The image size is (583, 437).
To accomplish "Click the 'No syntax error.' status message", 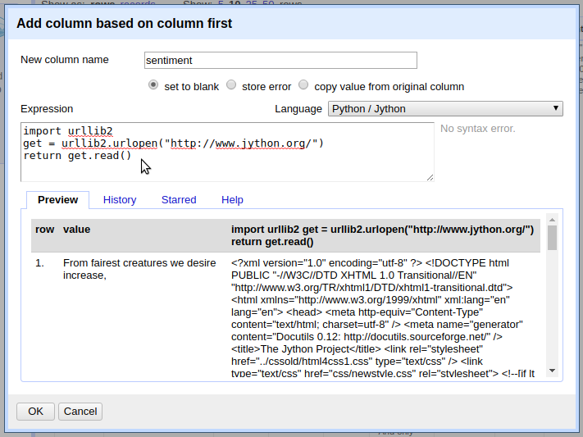I will (x=478, y=129).
